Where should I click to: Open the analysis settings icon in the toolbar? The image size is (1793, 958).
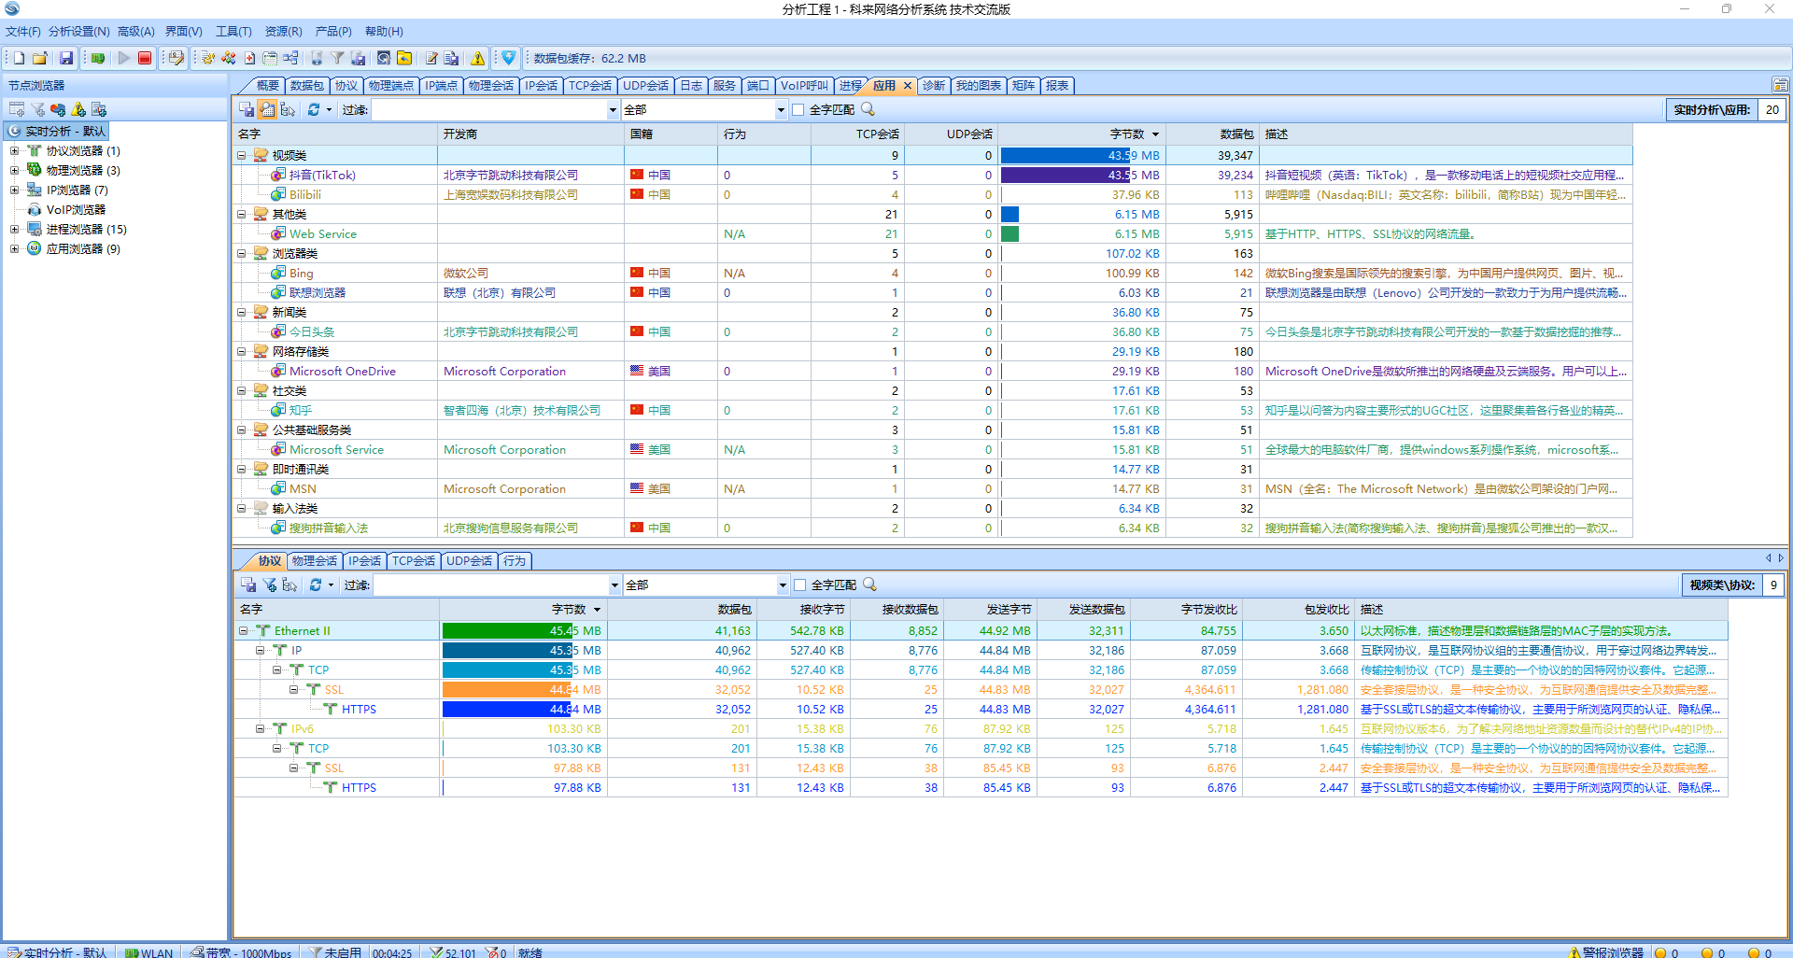pyautogui.click(x=176, y=58)
